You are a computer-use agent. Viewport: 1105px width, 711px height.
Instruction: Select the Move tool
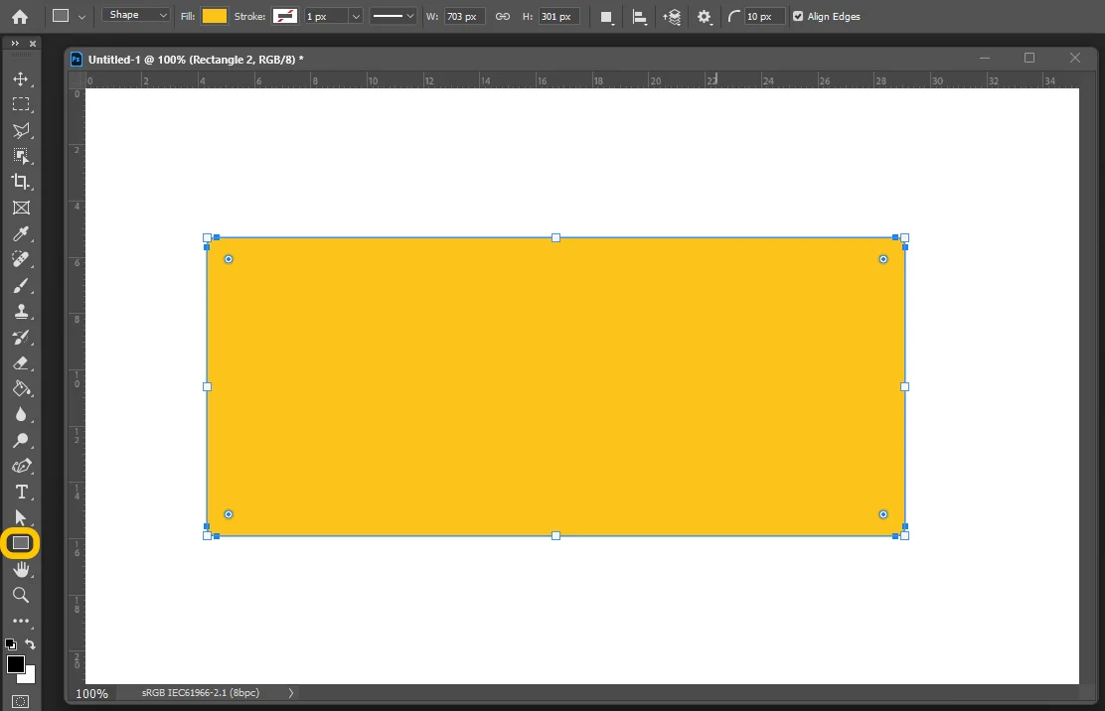[21, 78]
